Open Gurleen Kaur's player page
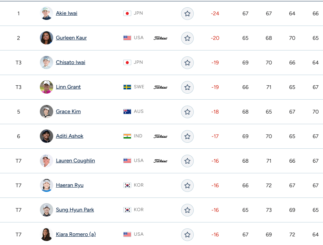Screen dimensions: 323x245 click(71, 38)
